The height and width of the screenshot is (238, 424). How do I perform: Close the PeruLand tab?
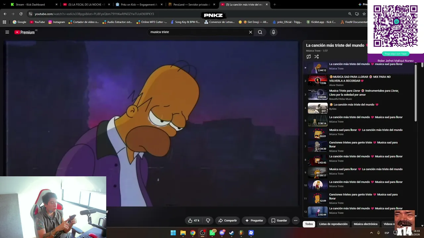[x=214, y=5]
